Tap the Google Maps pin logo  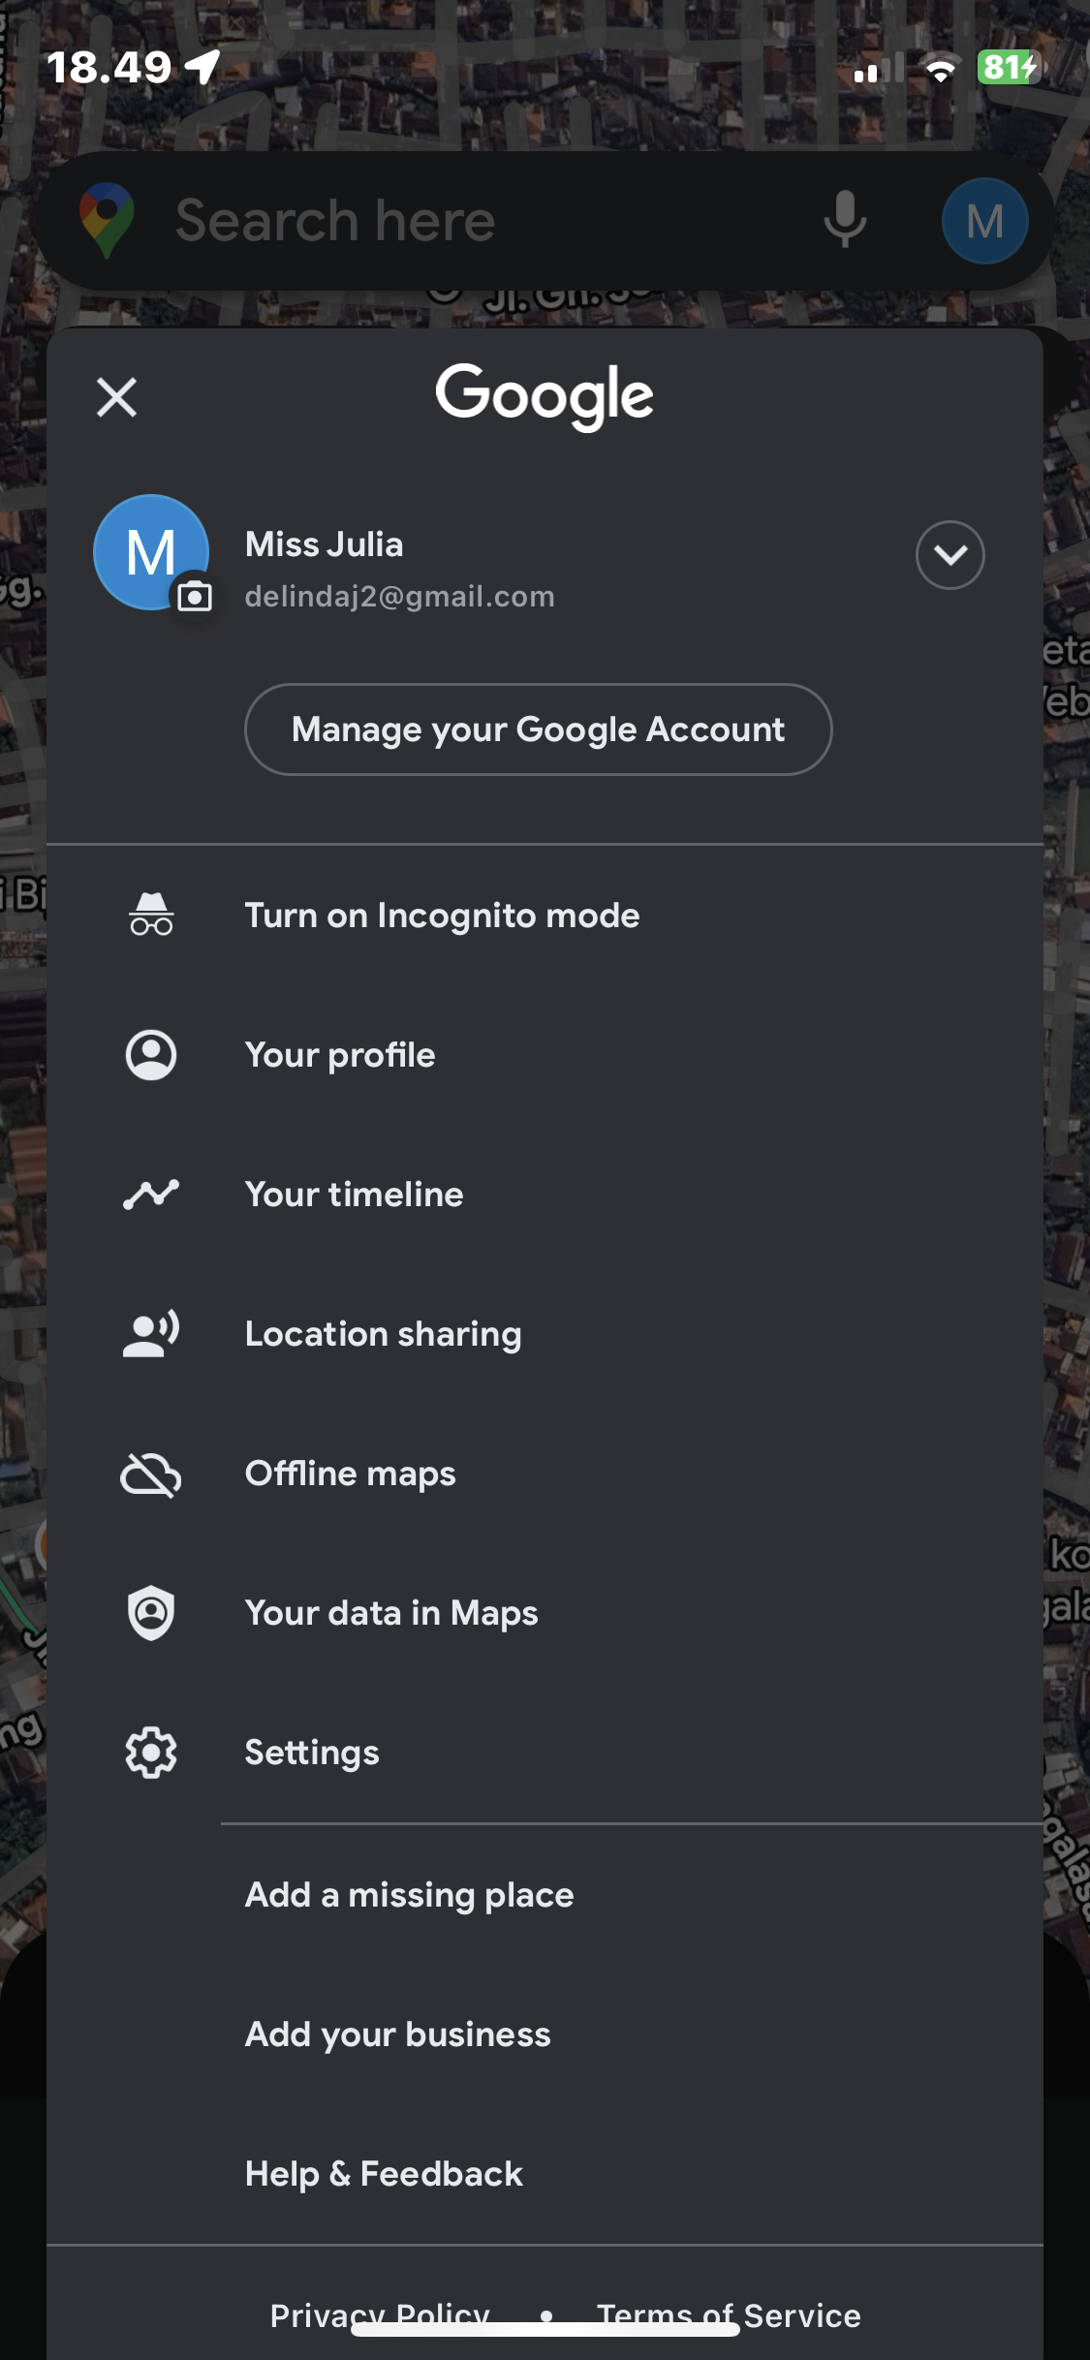click(x=107, y=220)
